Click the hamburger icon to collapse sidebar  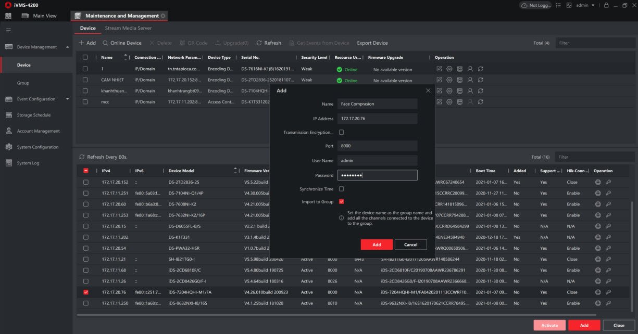(8, 31)
